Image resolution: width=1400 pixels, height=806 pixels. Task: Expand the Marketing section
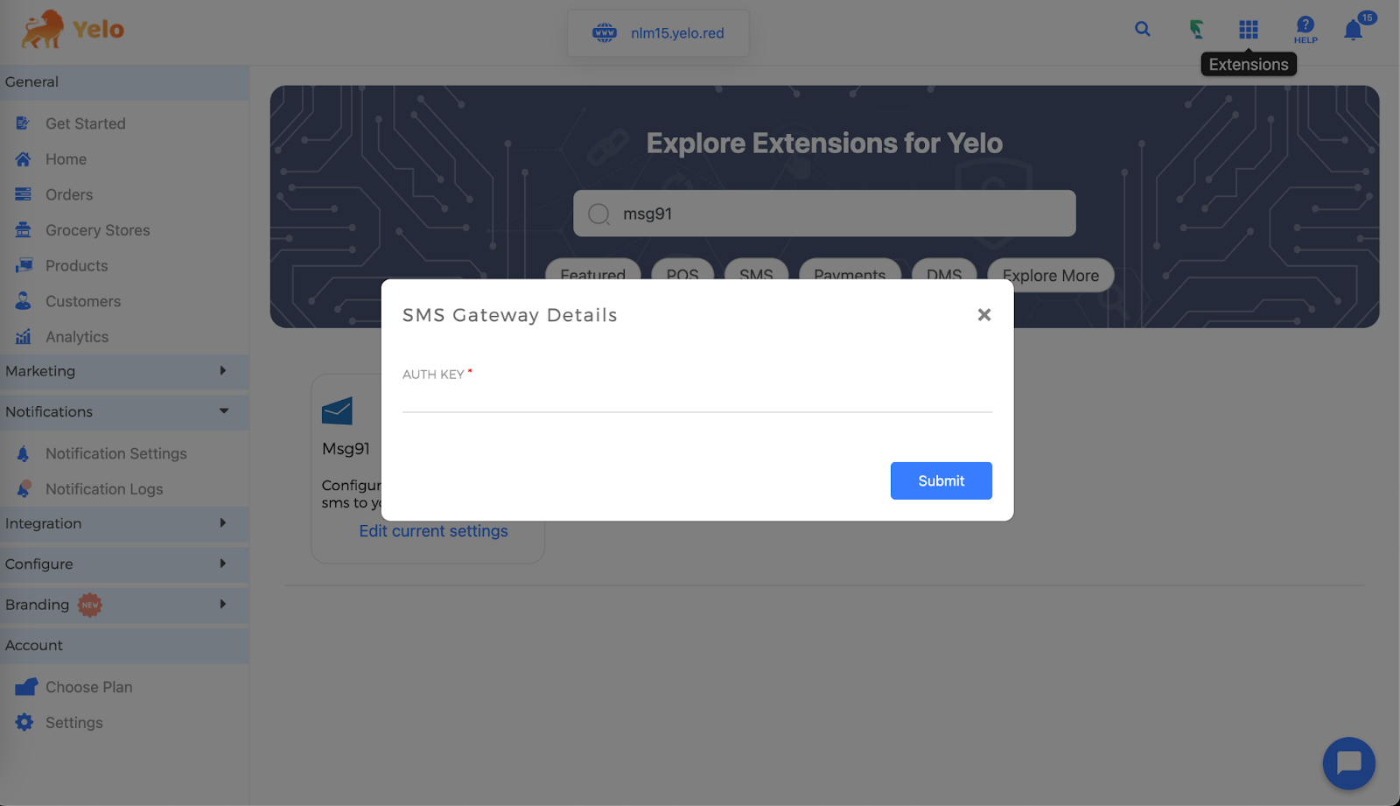(124, 371)
